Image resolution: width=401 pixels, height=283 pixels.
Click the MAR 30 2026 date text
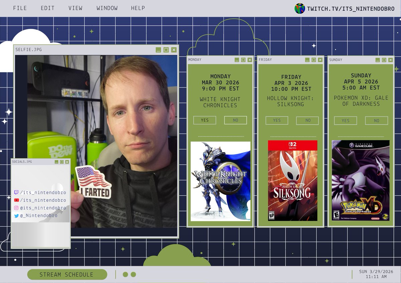[x=221, y=83]
